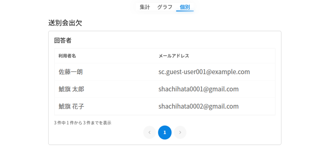Switch to the 集計 tab
The height and width of the screenshot is (146, 329).
(x=145, y=7)
